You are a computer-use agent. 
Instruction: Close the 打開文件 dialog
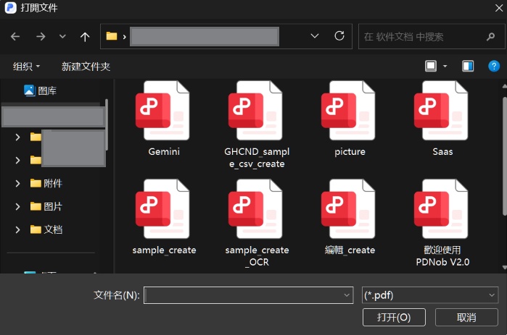tap(499, 8)
